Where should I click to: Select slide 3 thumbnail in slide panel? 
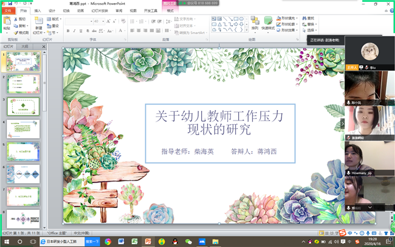pos(23,106)
